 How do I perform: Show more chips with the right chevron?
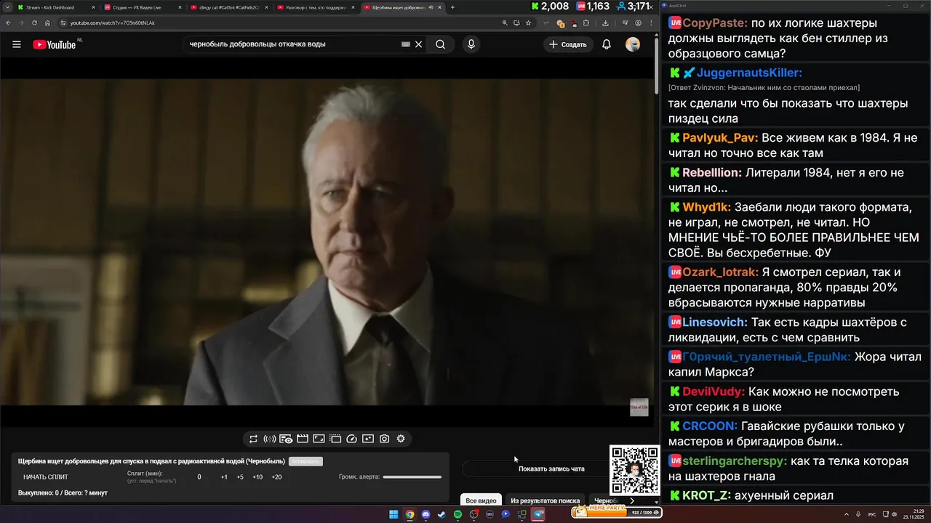click(632, 500)
